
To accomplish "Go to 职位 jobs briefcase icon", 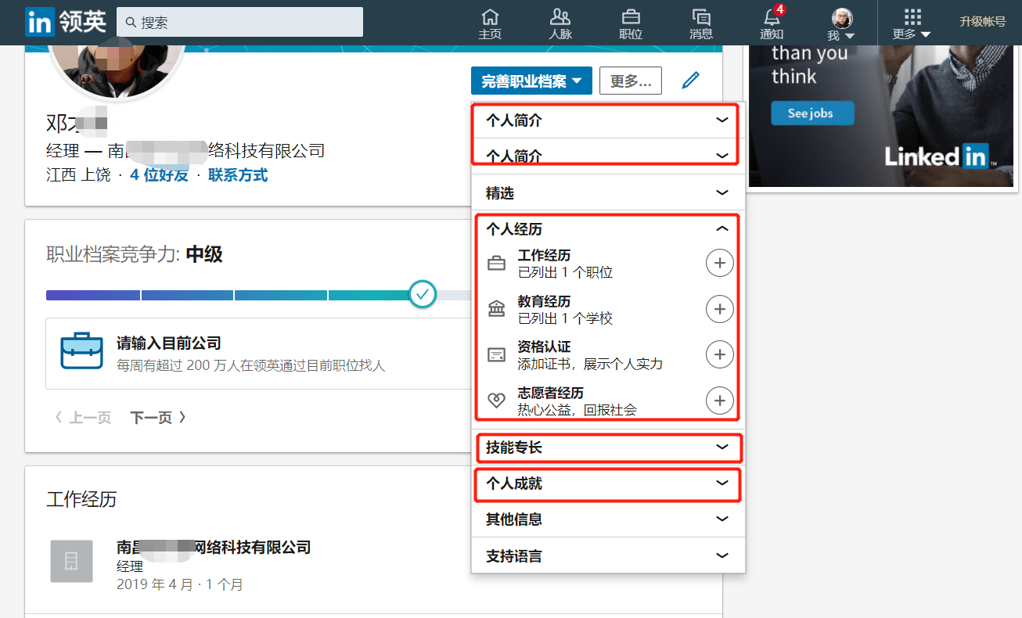I will coord(631,23).
